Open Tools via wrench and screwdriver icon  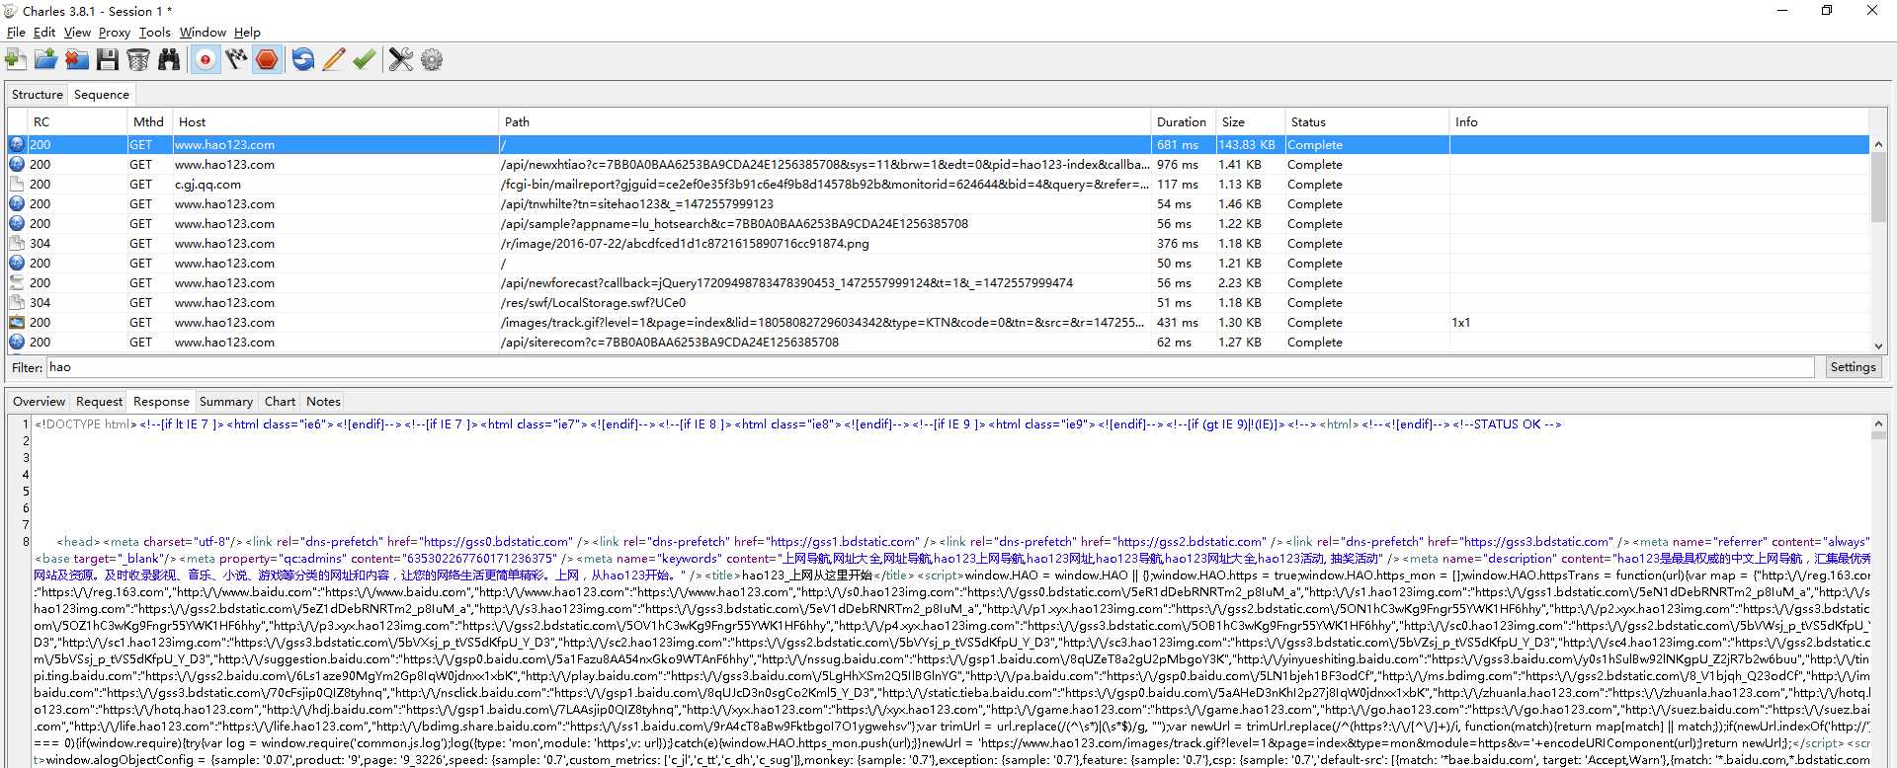(x=401, y=60)
